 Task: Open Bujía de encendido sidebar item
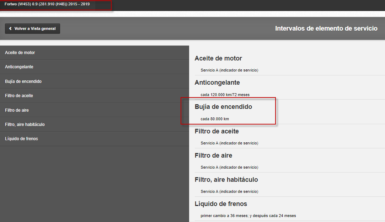pos(95,81)
